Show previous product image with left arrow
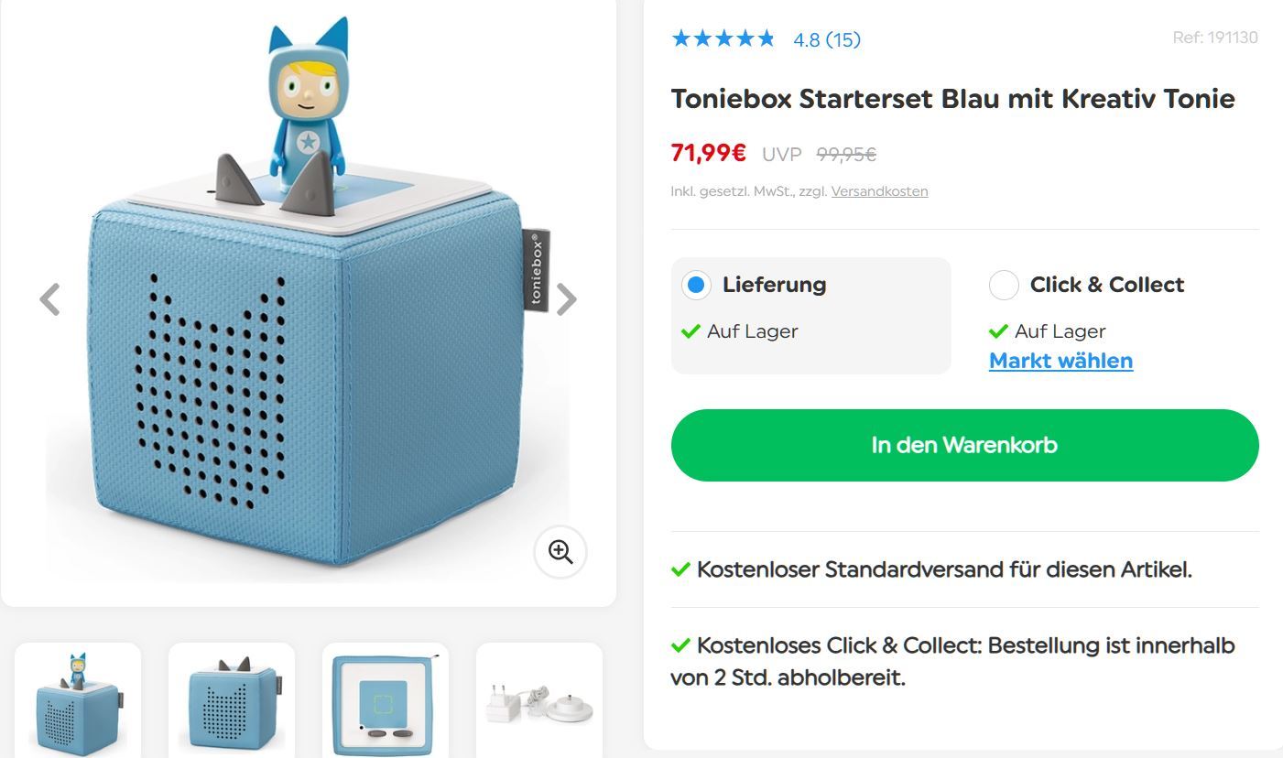This screenshot has width=1283, height=758. pyautogui.click(x=49, y=298)
